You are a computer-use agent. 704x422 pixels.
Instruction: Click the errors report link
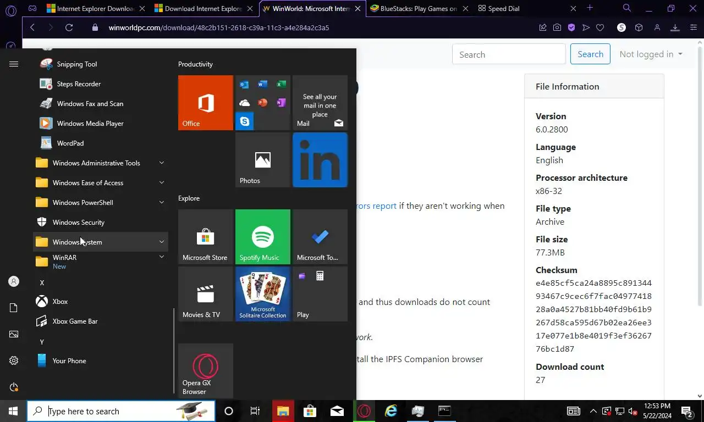click(376, 206)
